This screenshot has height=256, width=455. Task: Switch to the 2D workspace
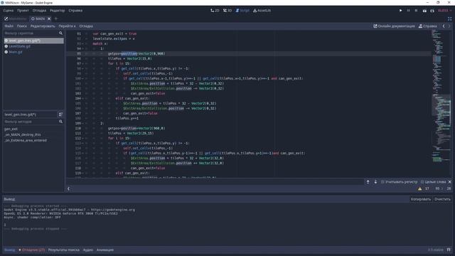pos(215,11)
